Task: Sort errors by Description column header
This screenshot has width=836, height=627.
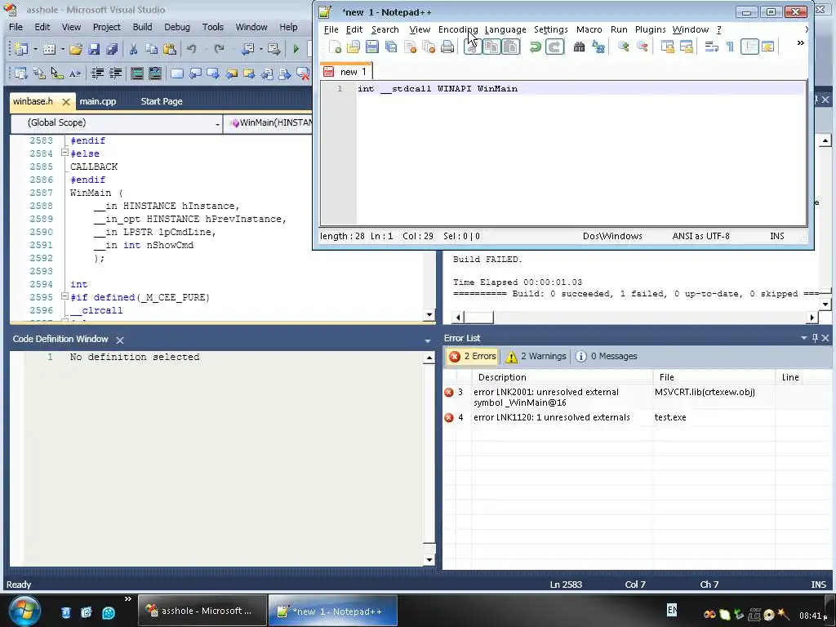Action: tap(562, 377)
